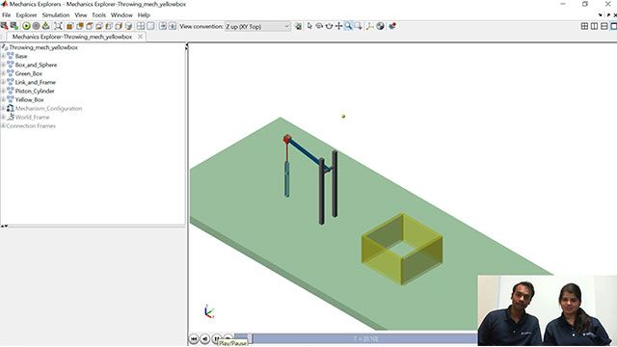617x347 pixels.
Task: Select Throwing_mech_yellowbox root tree item
Action: [43, 47]
